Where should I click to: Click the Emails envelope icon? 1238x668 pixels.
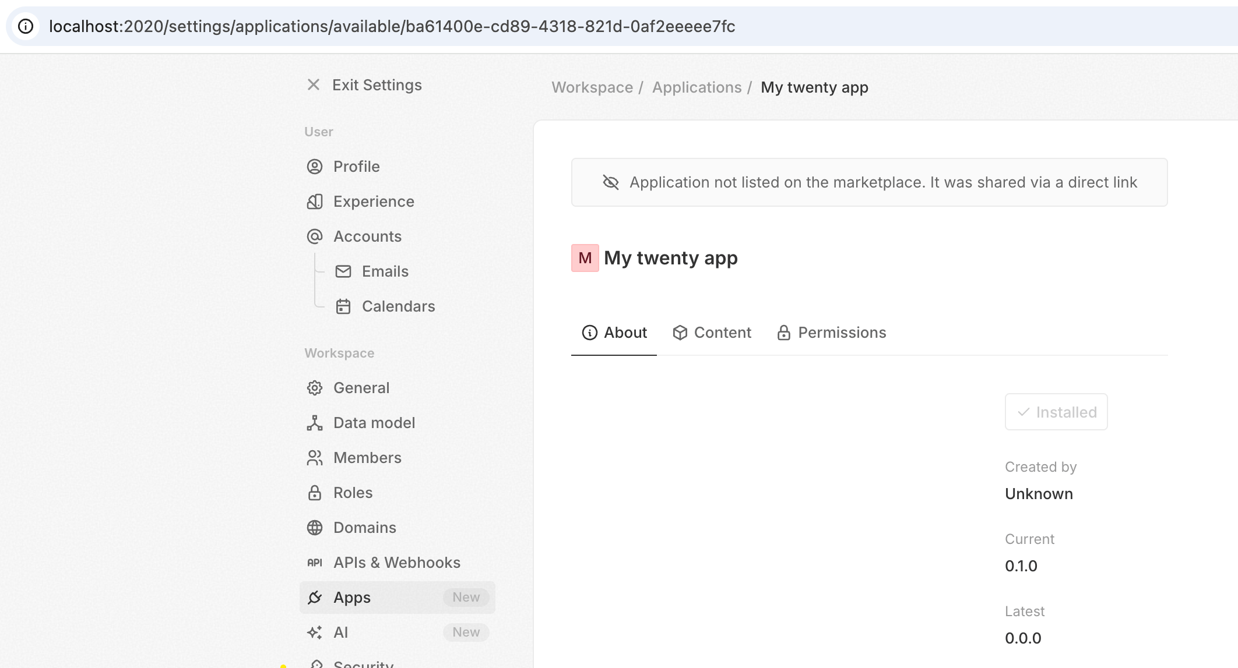(343, 271)
